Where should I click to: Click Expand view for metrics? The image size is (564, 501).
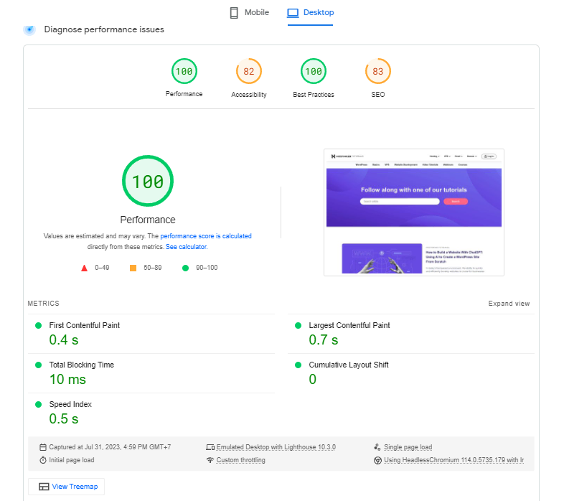(509, 304)
